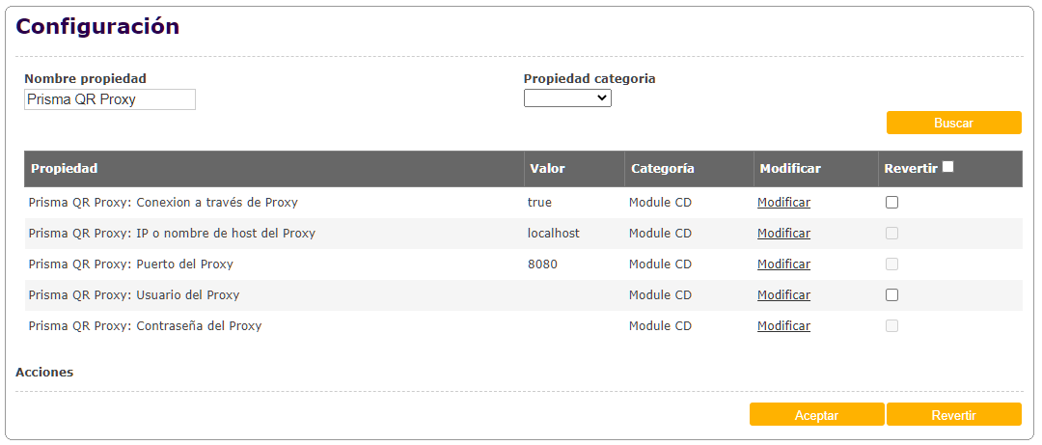Screen dimensions: 1042x445
Task: Select the localhost value cell
Action: [554, 234]
